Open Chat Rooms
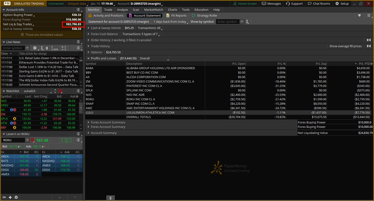374x201 pixels. coord(319,3)
